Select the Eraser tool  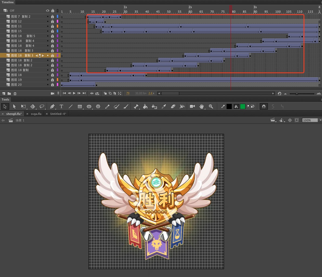coord(173,106)
